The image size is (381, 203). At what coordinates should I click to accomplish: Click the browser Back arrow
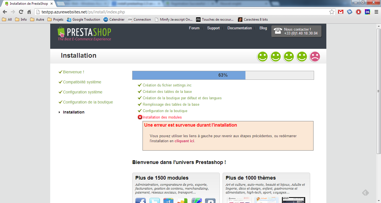click(x=5, y=12)
